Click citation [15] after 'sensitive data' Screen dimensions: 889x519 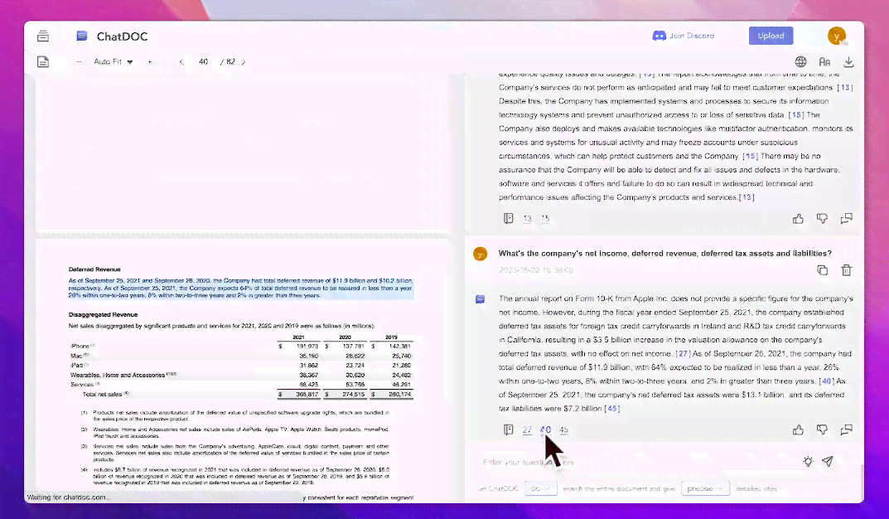tap(796, 114)
